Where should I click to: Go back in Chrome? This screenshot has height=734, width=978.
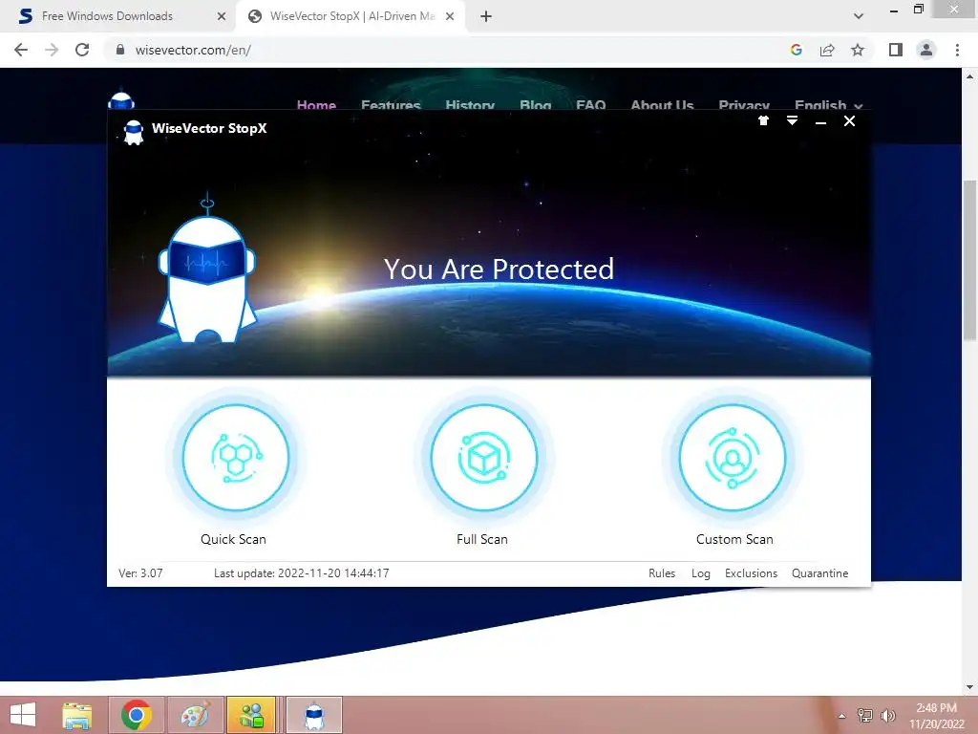point(21,50)
